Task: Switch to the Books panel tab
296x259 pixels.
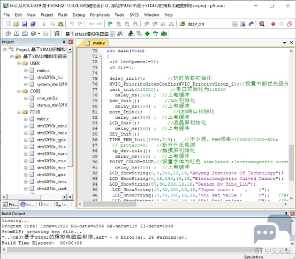Action: pos(27,204)
